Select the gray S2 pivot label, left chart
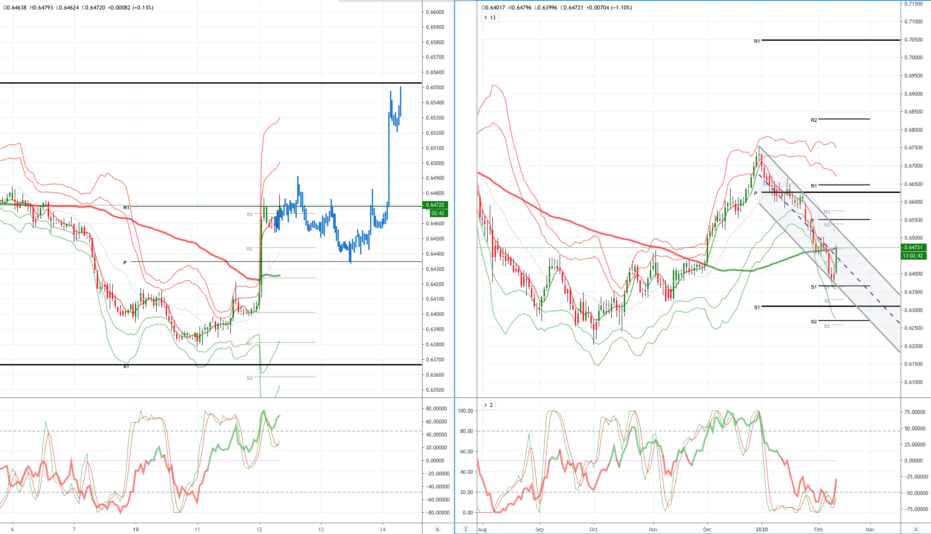This screenshot has width=931, height=534. click(249, 378)
